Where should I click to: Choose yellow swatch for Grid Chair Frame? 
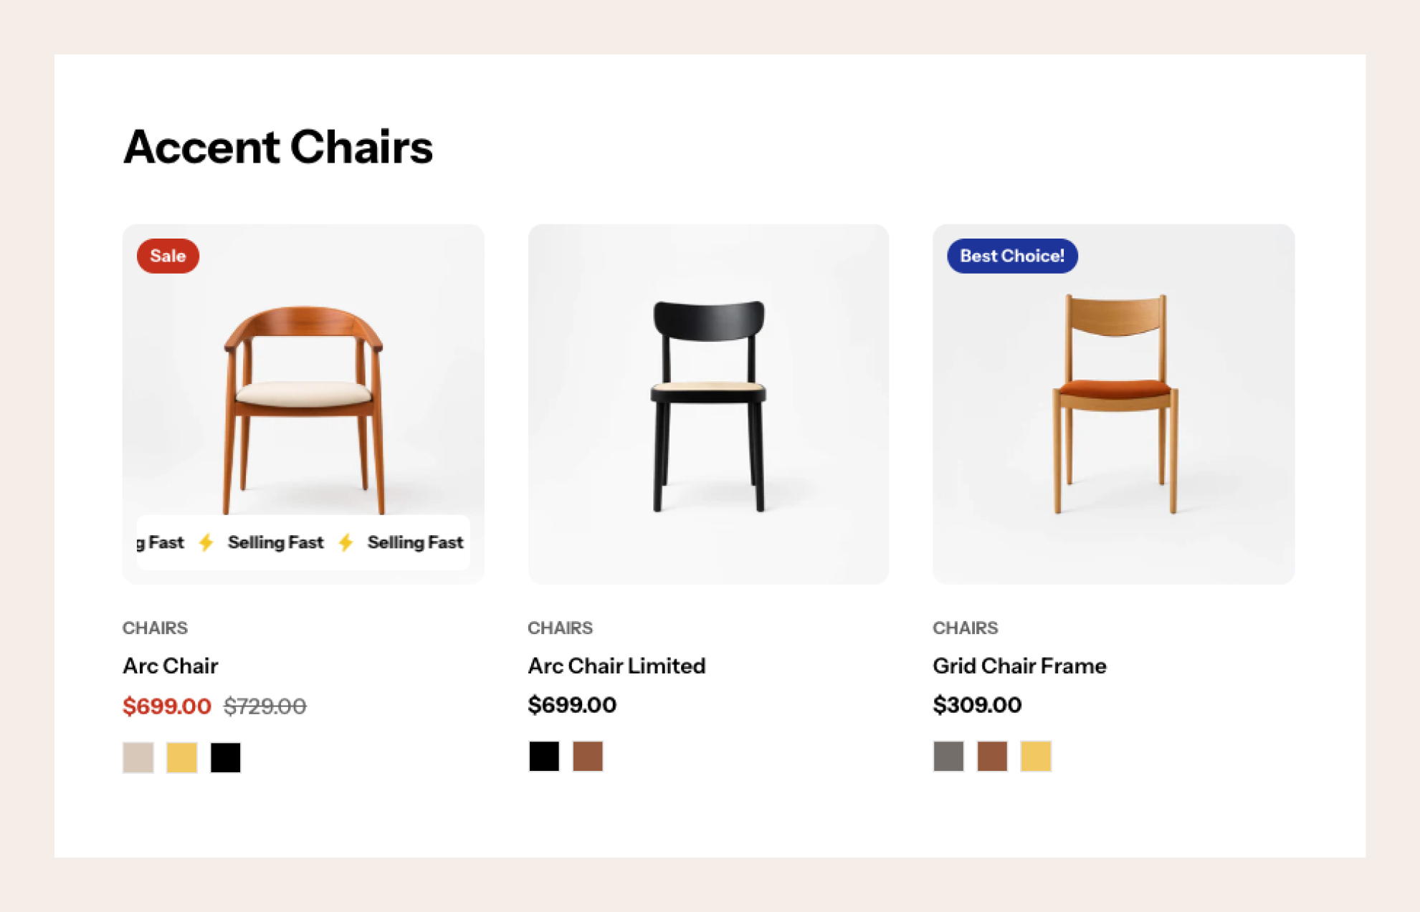[x=1036, y=756]
